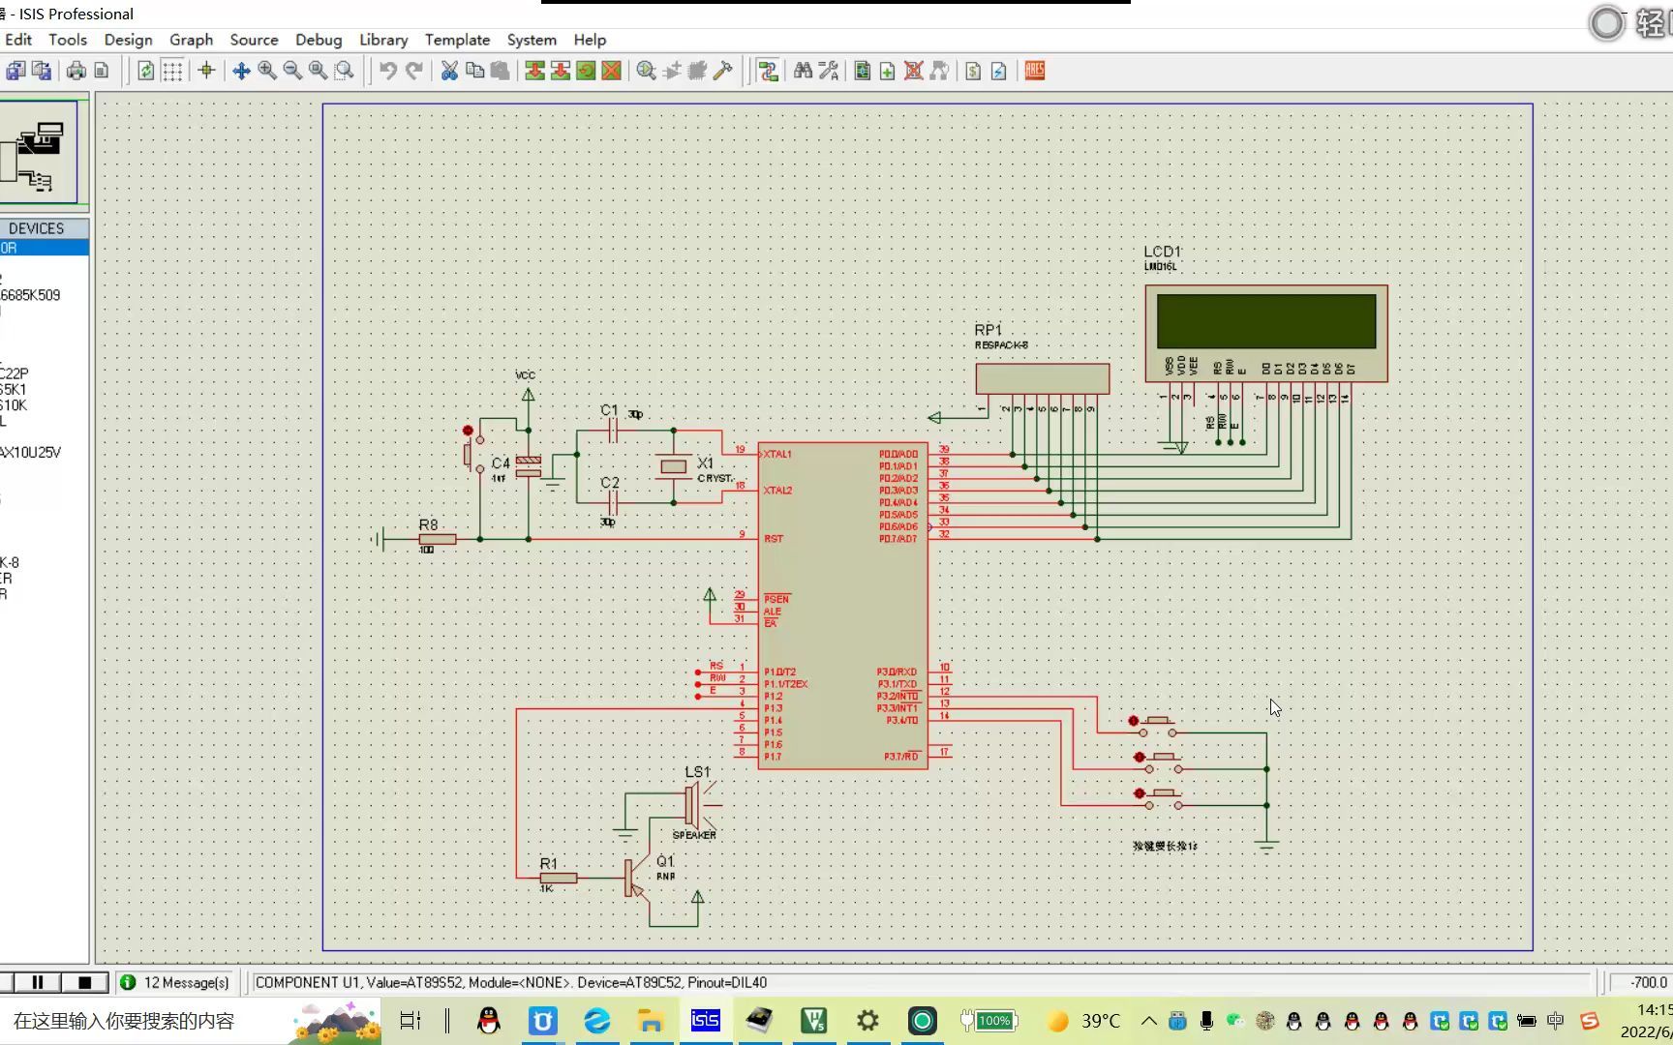Open the ISIS taskbar icon

pyautogui.click(x=705, y=1021)
